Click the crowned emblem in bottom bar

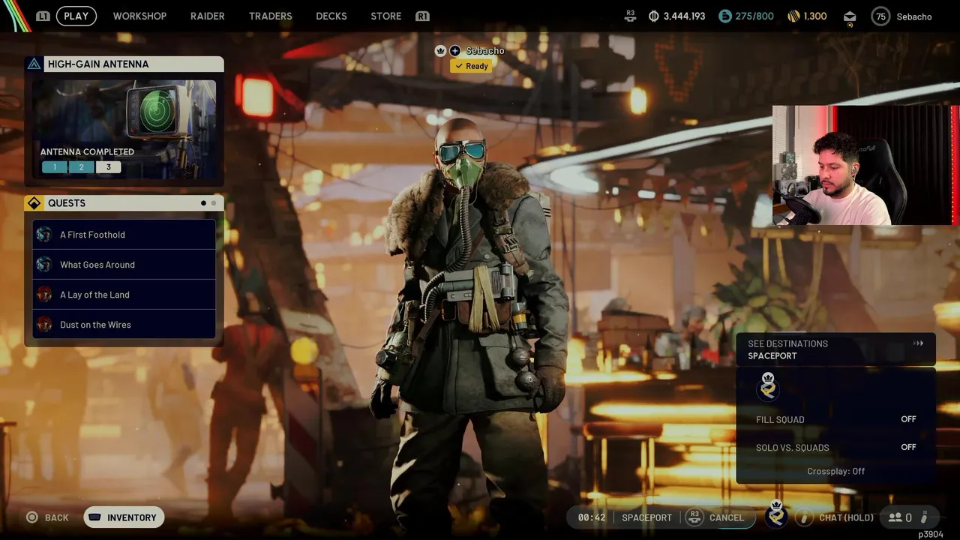[776, 514]
